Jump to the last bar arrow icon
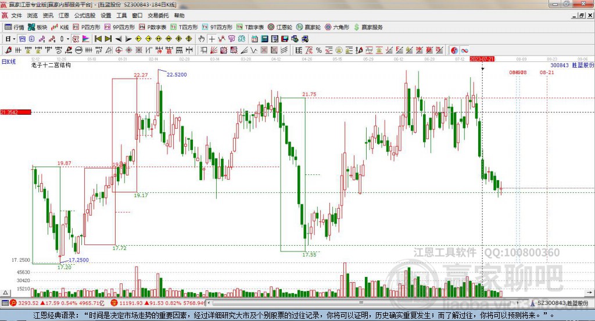The height and width of the screenshot is (321, 595). coord(108,39)
